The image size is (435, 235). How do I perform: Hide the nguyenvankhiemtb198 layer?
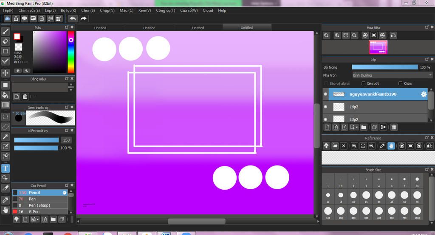coord(325,94)
